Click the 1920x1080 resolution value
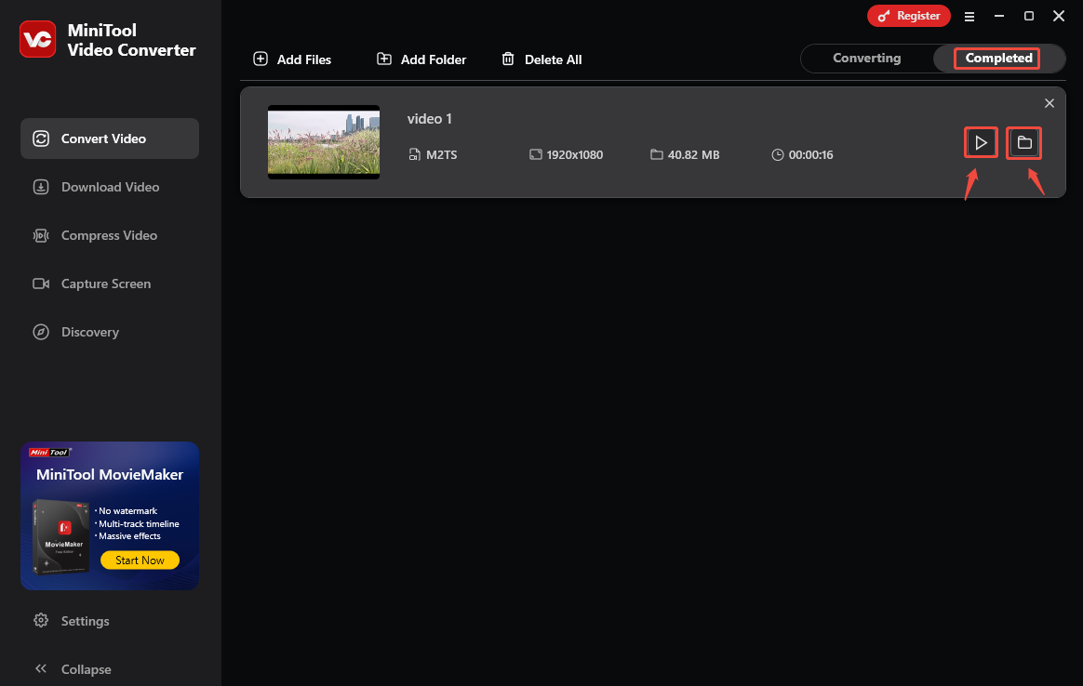 [575, 154]
